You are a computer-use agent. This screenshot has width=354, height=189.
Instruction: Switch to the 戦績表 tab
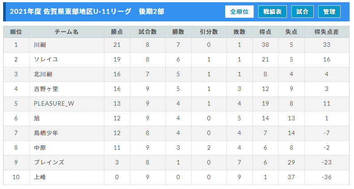tap(273, 12)
